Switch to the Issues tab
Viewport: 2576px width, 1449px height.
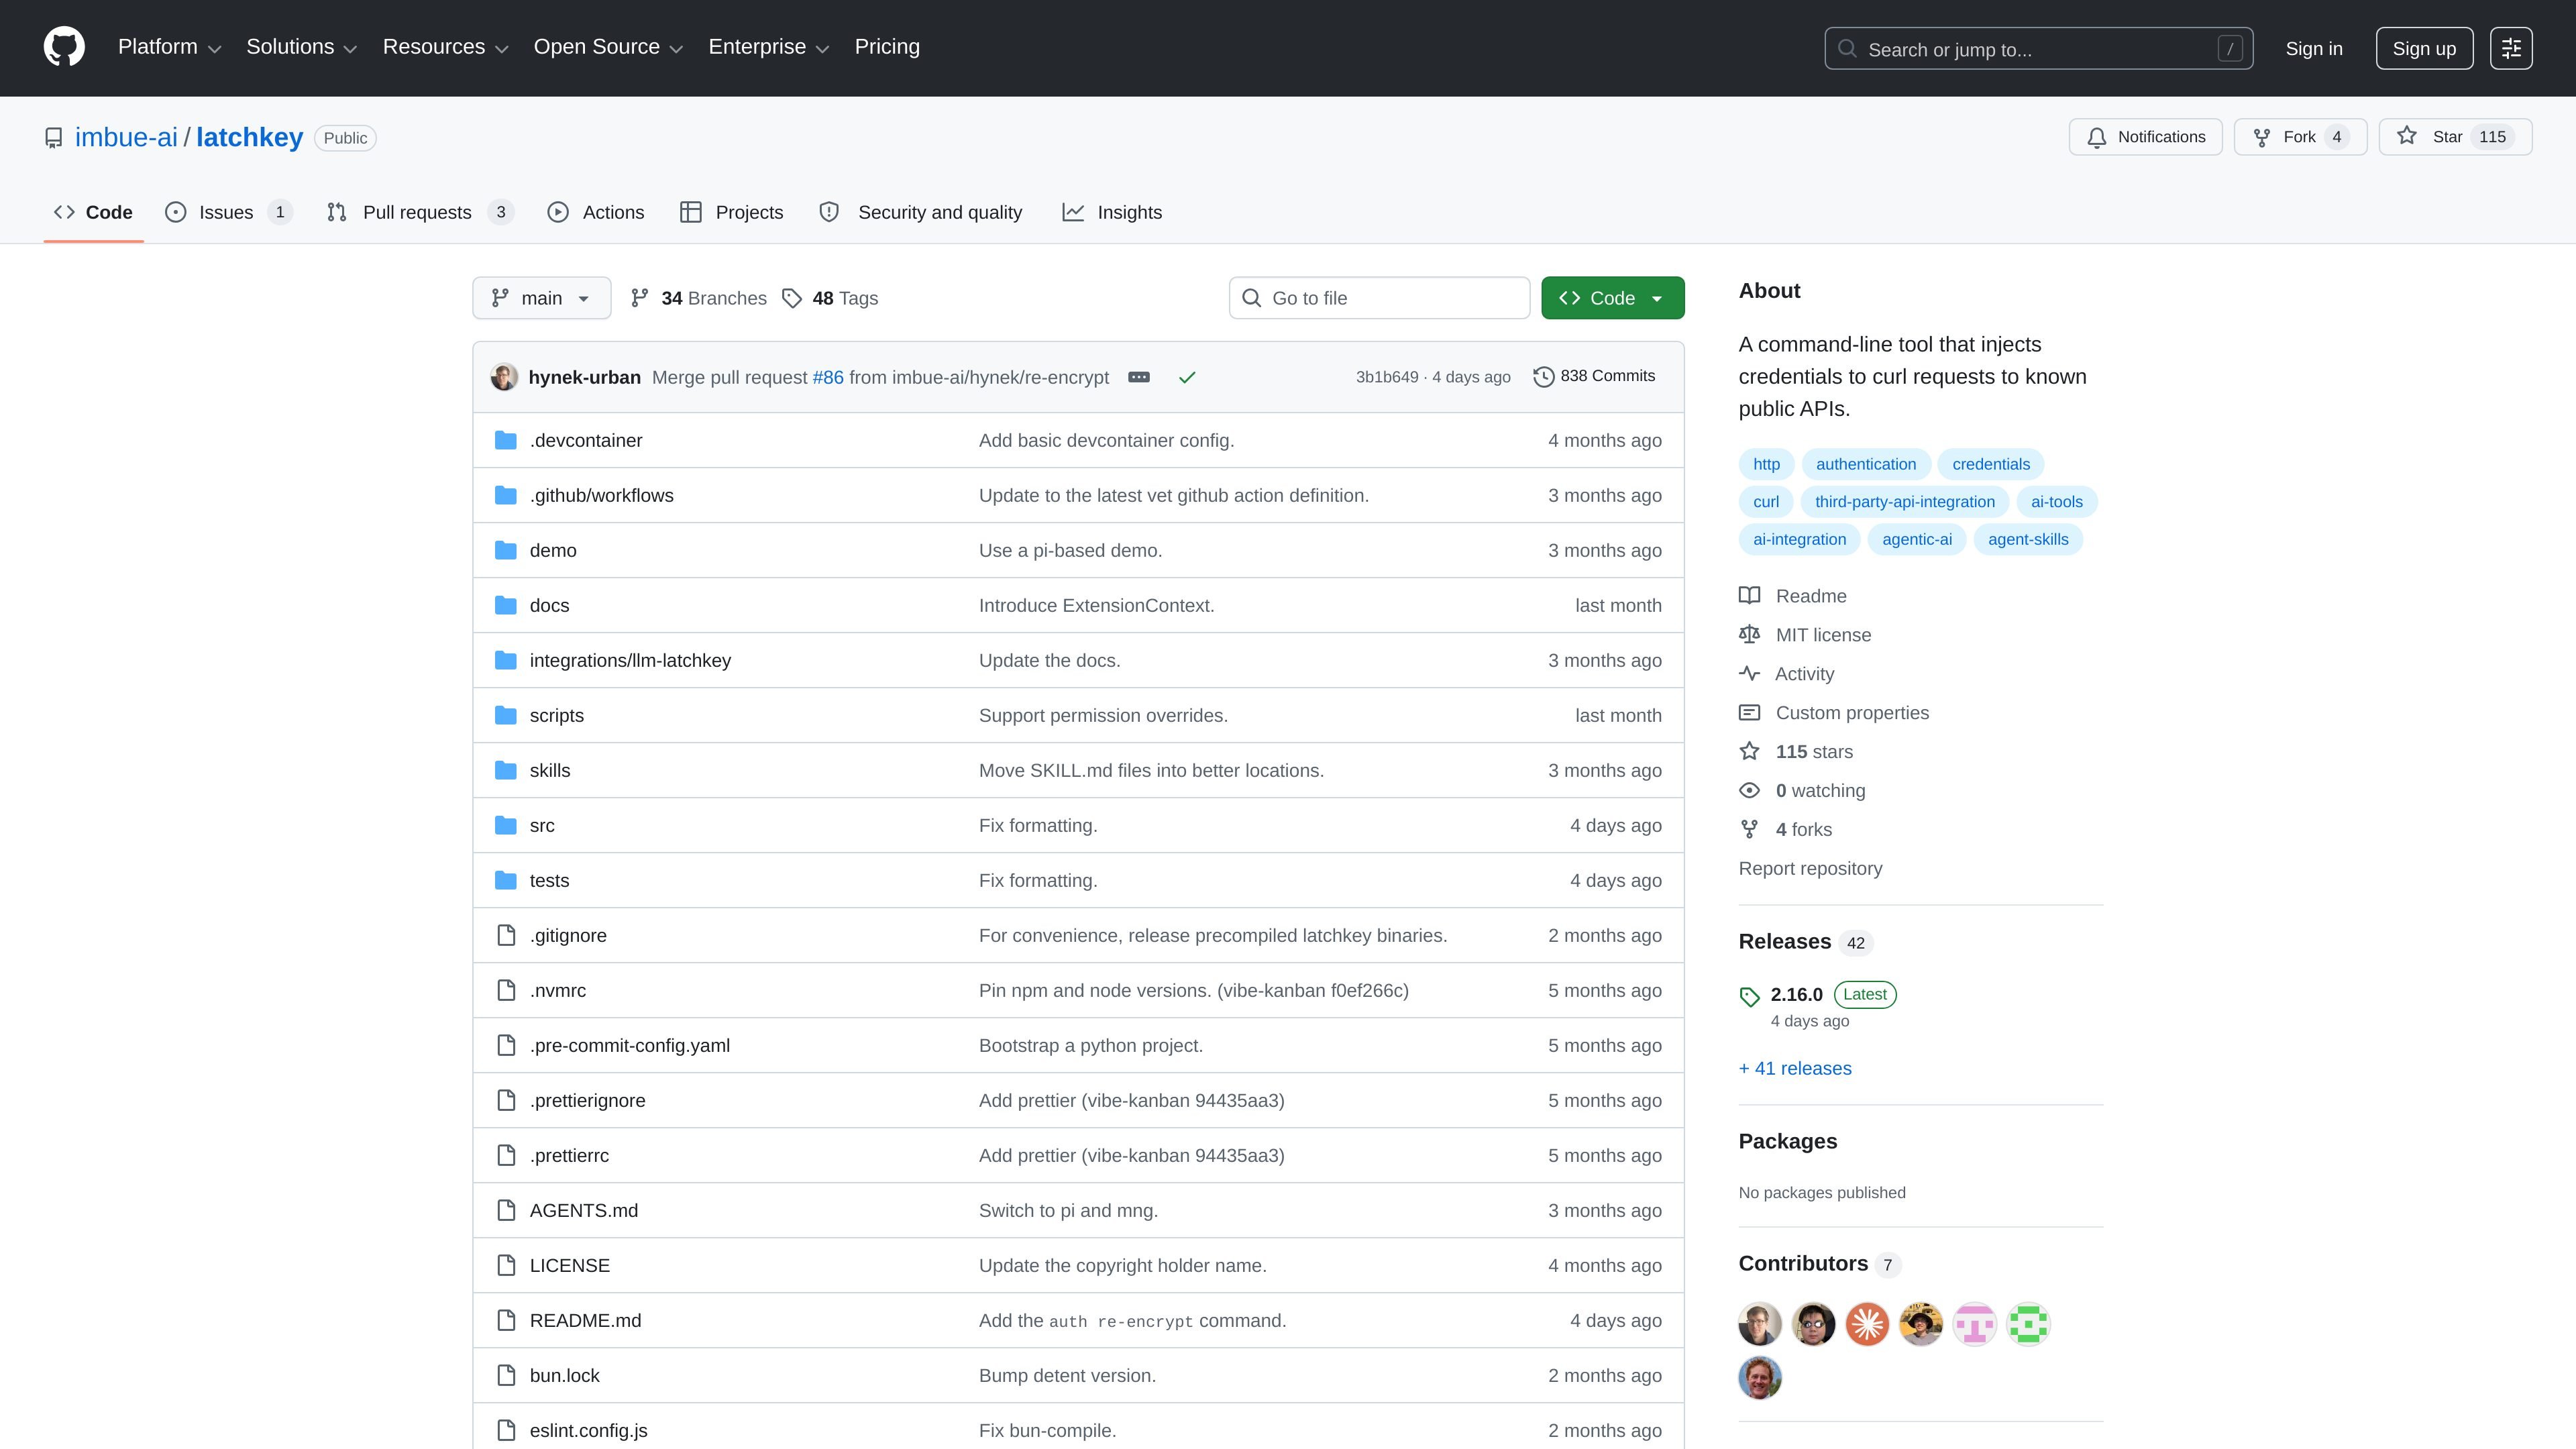[x=228, y=212]
